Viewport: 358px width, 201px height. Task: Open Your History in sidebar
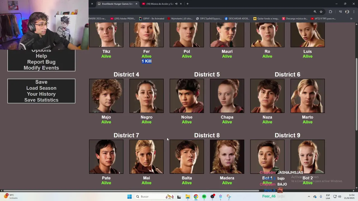pyautogui.click(x=41, y=94)
